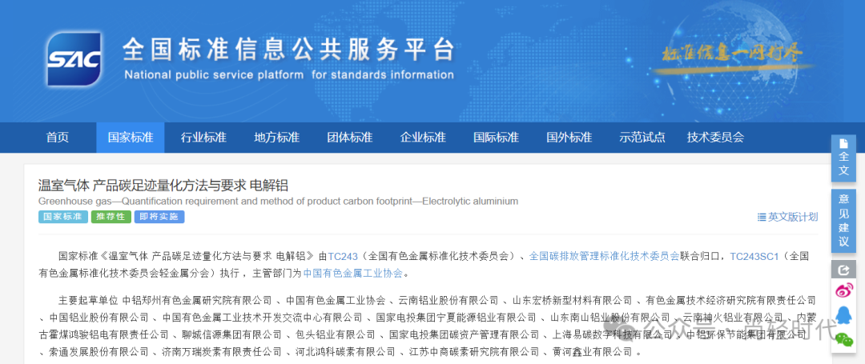Open 英文版计划 list link
Screen dimensions: 865x364
[x=787, y=217]
